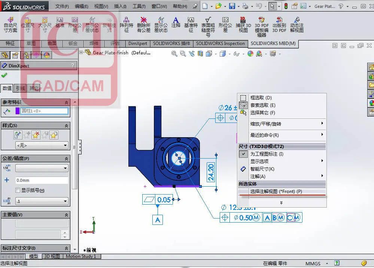Open the 缩放/平移/旋转 submenu
Viewport: 374px width, 268px height.
pyautogui.click(x=282, y=124)
